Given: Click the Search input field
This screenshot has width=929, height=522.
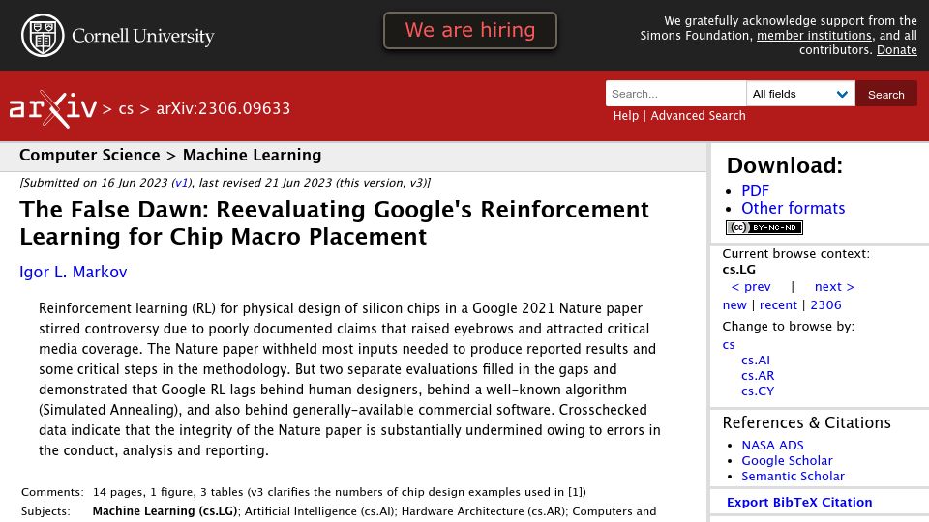Looking at the screenshot, I should pyautogui.click(x=675, y=94).
